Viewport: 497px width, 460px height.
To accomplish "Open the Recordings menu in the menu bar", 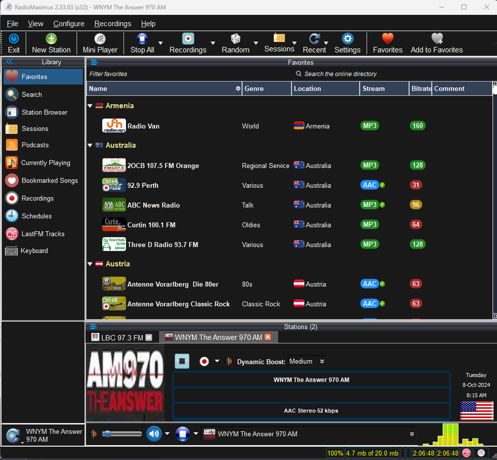I will tap(113, 24).
